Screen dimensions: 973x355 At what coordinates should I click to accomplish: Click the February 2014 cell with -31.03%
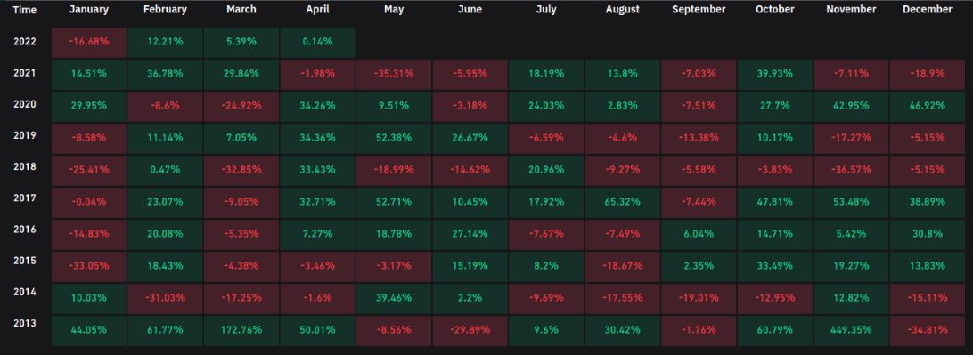coord(165,298)
